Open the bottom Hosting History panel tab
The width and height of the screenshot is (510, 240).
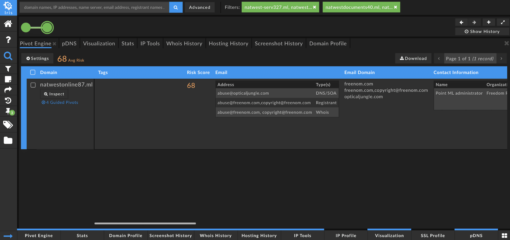coord(259,235)
